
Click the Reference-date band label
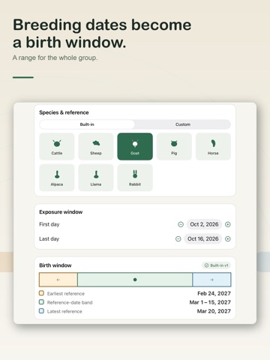[70, 303]
